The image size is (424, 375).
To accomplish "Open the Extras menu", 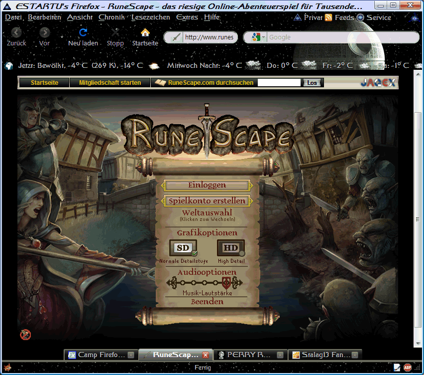I will pyautogui.click(x=187, y=17).
